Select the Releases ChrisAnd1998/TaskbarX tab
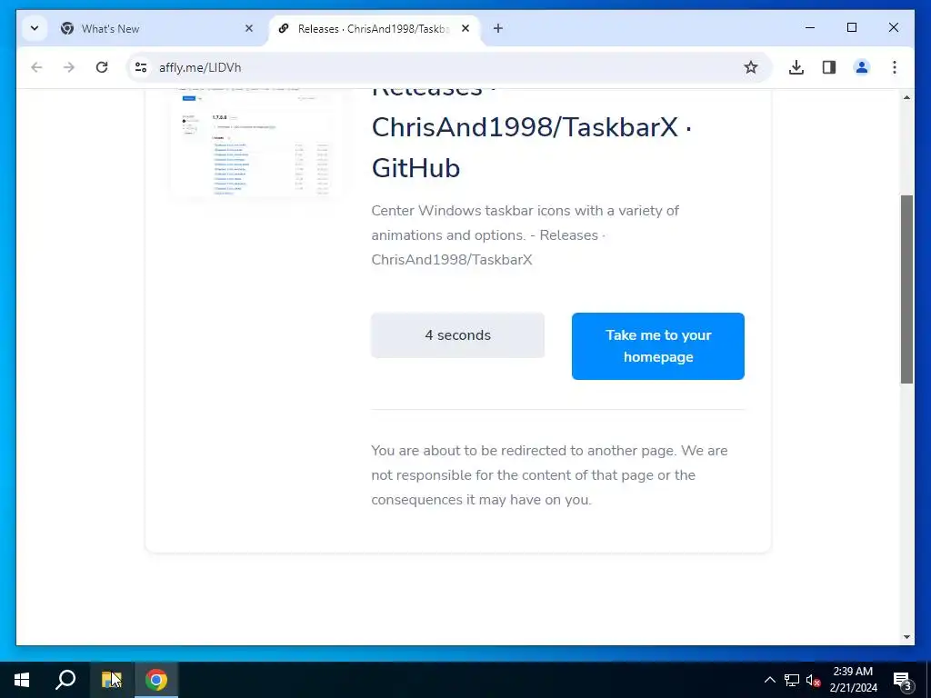Screen dimensions: 931x698 click(374, 28)
